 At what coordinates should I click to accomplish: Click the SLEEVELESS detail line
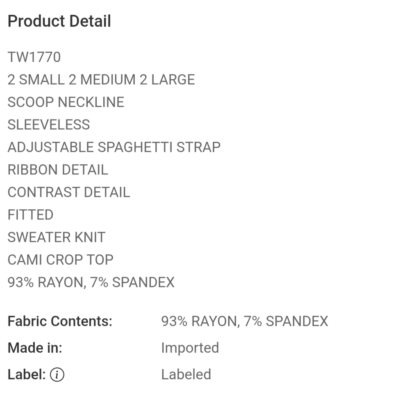tap(49, 124)
